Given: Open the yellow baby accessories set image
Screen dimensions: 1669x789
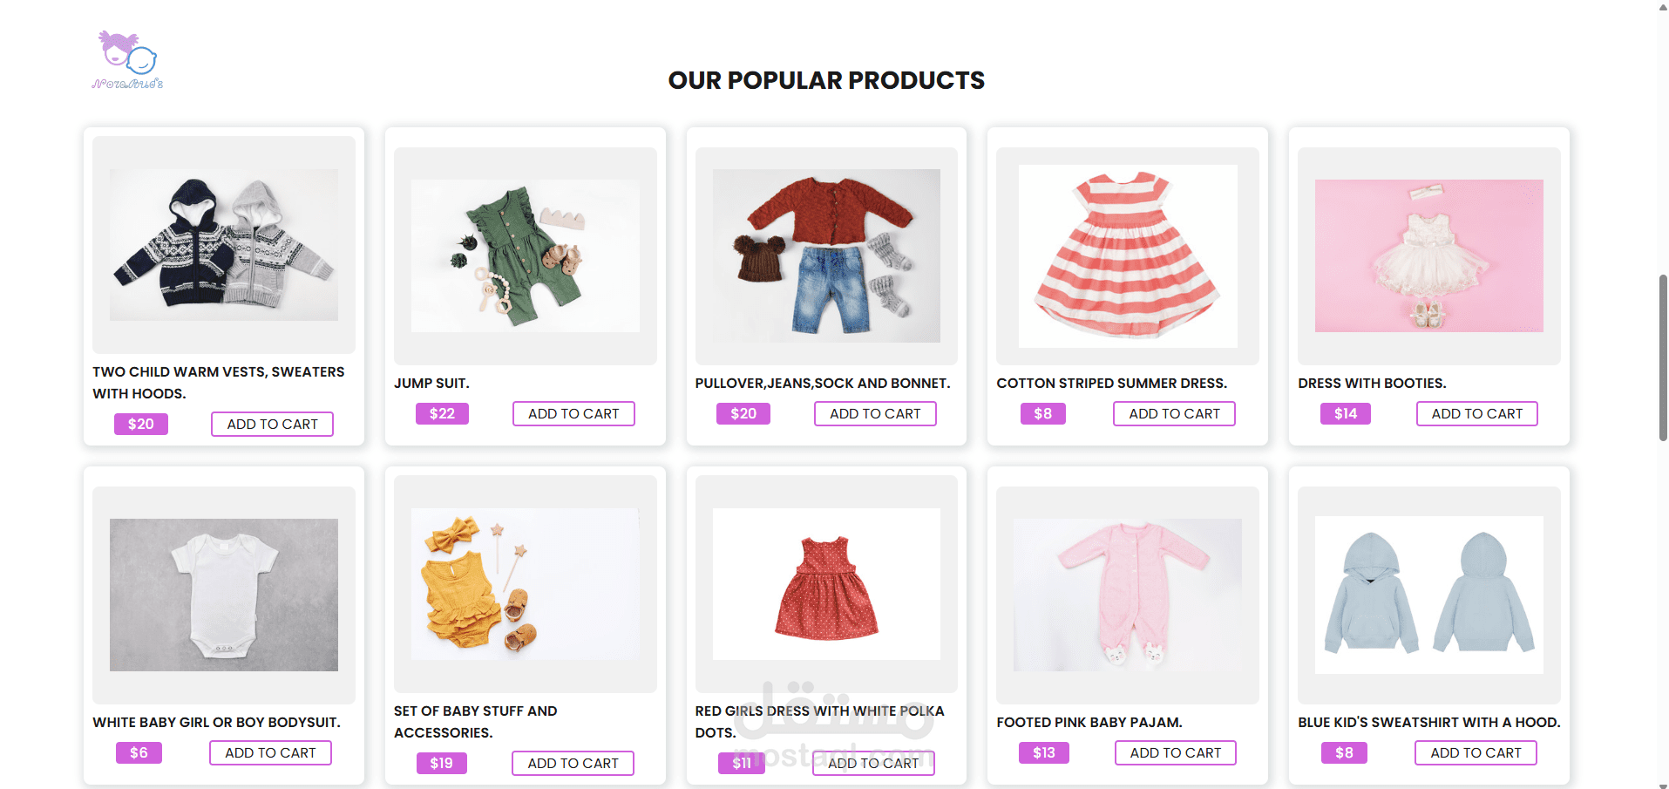Looking at the screenshot, I should 525,584.
